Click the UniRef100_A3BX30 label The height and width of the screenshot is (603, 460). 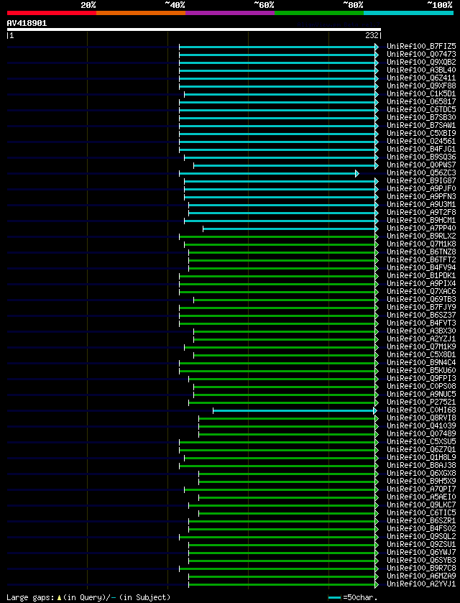(421, 331)
